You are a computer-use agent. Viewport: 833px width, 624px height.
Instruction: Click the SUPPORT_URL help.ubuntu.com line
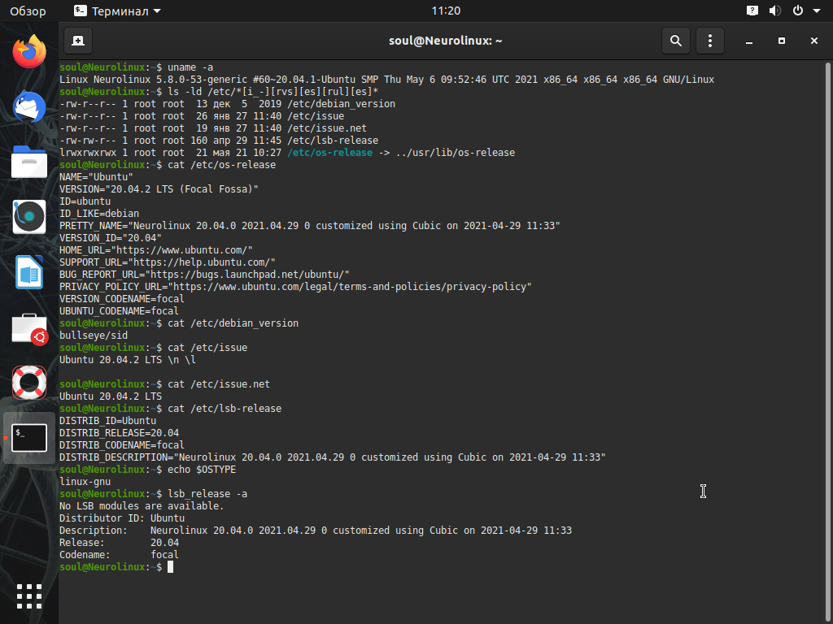(168, 262)
